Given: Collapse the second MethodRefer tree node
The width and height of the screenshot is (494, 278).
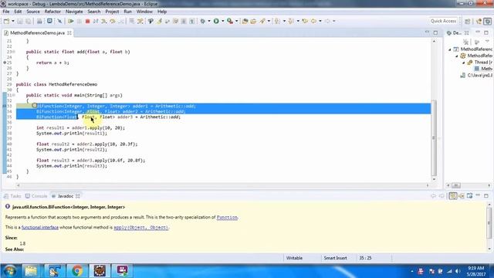Looking at the screenshot, I should pos(457,56).
